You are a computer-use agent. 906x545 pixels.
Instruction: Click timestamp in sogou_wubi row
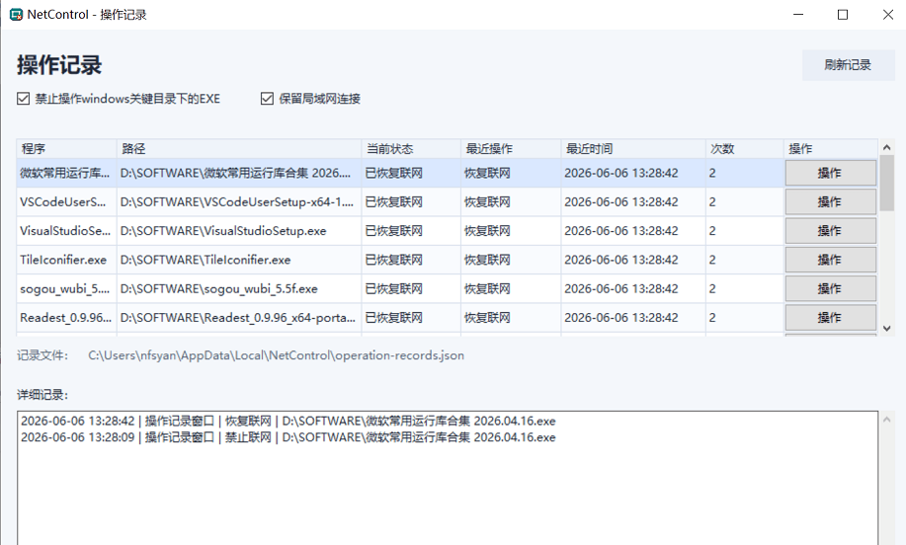click(621, 288)
